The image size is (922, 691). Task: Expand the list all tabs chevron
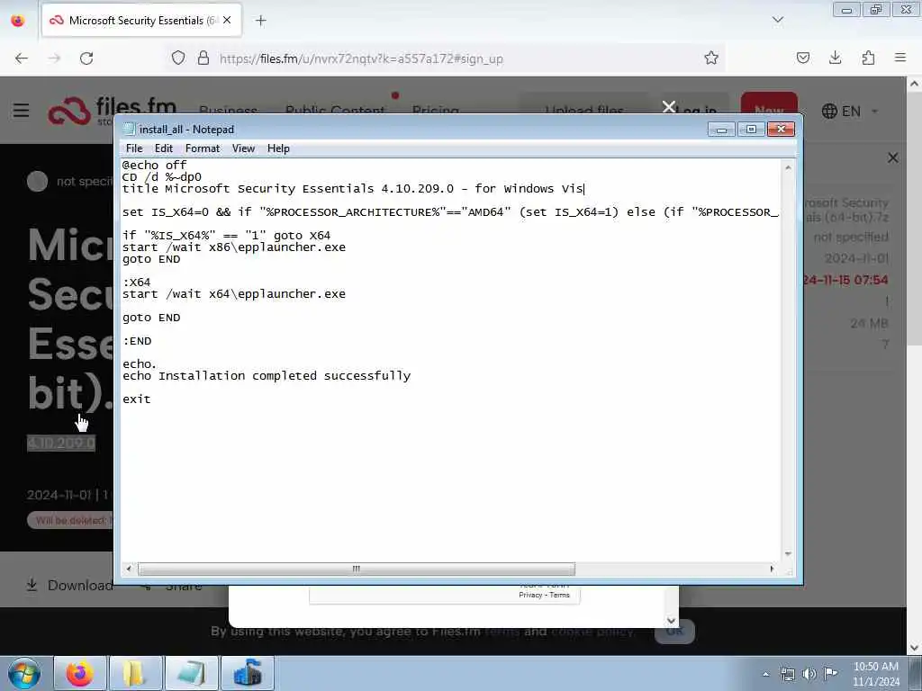(777, 21)
